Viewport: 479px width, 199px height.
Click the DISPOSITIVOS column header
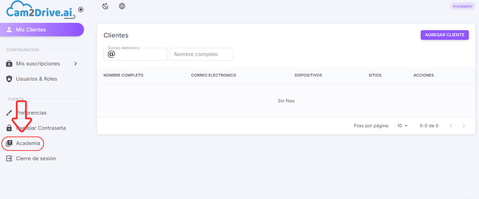(x=308, y=75)
